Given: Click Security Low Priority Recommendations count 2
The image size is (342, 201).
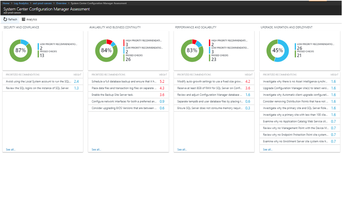Looking at the screenshot, I should point(41,48).
